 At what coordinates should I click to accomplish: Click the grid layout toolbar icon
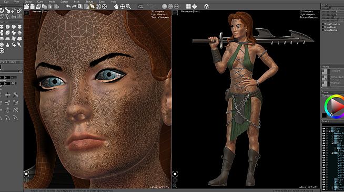pyautogui.click(x=188, y=7)
